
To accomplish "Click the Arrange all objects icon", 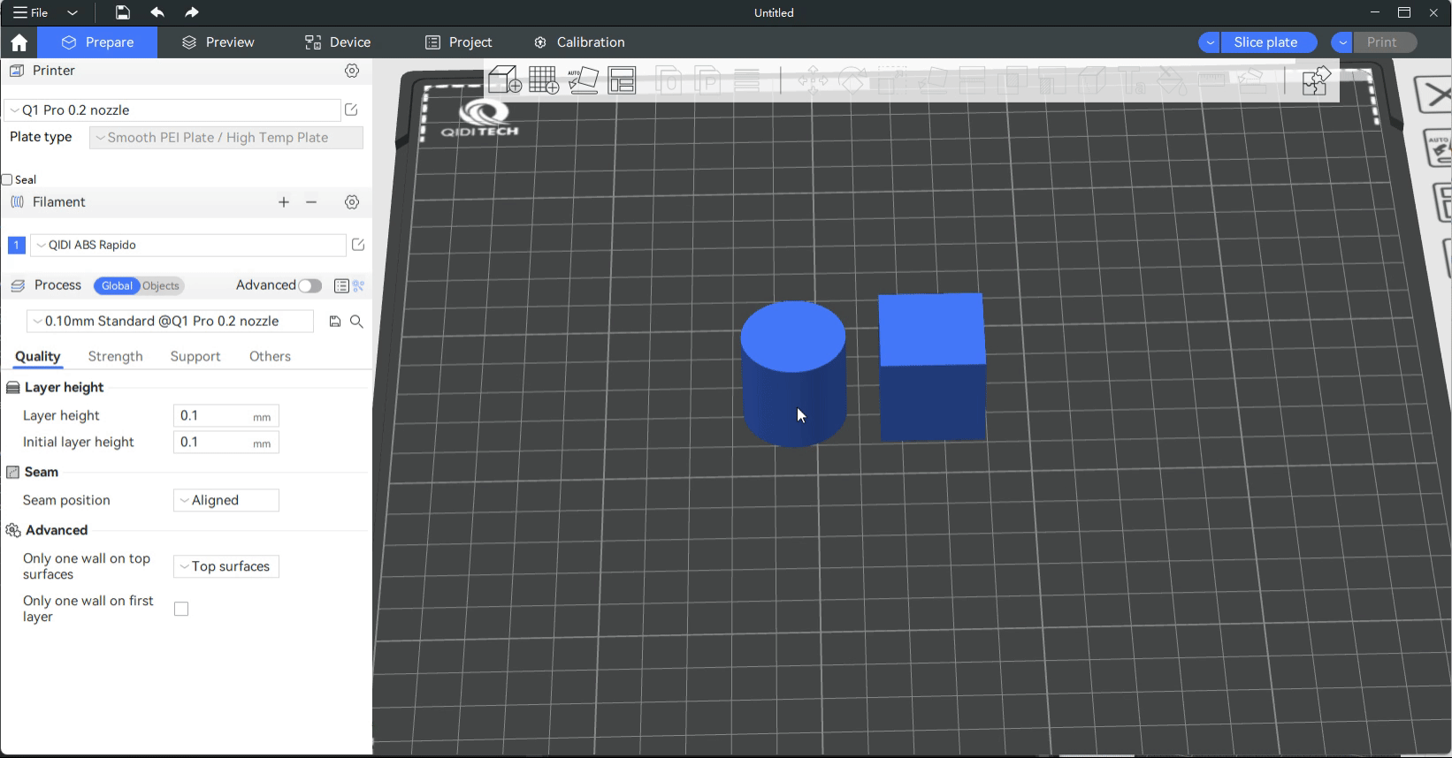I will 623,80.
